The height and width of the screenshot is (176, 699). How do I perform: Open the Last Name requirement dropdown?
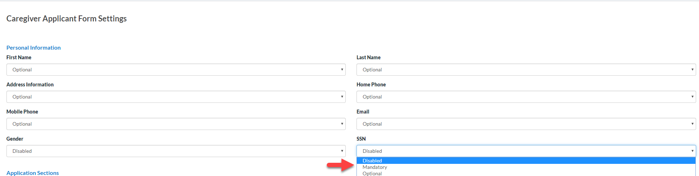(526, 70)
